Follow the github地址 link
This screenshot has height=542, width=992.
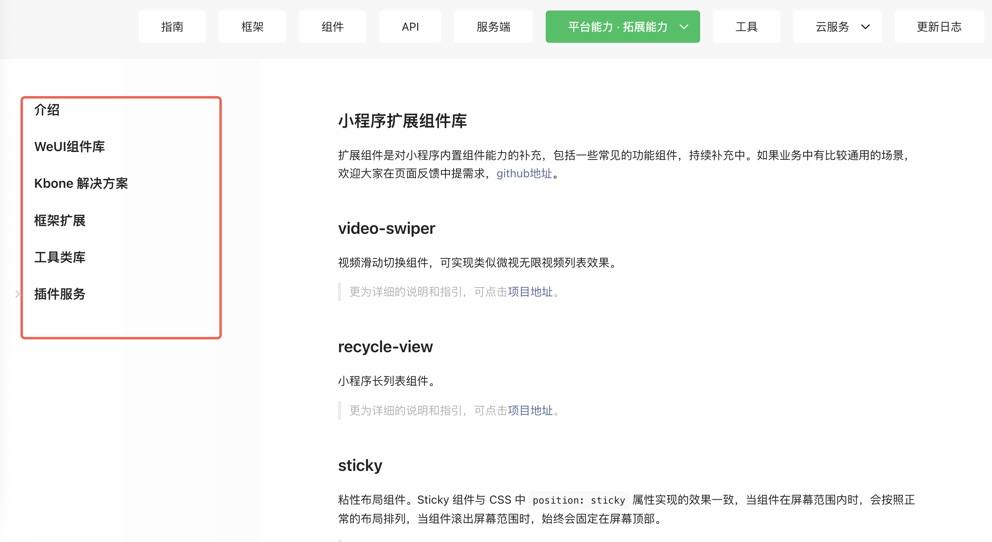[524, 174]
